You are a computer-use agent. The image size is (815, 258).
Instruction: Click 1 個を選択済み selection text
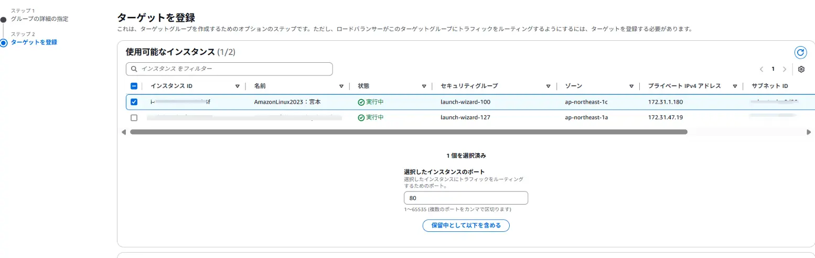[466, 155]
